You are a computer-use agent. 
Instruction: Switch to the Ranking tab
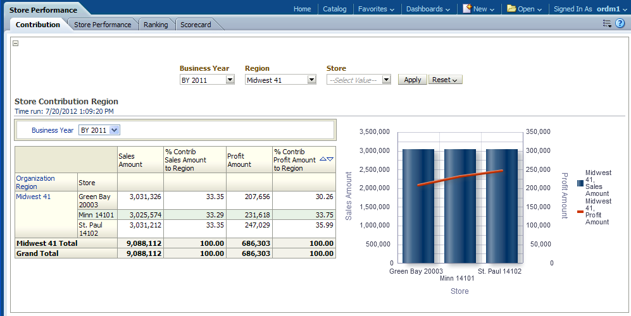coord(156,25)
